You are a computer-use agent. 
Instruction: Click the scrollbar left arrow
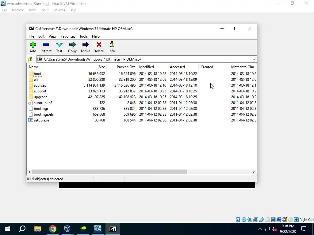pyautogui.click(x=29, y=172)
